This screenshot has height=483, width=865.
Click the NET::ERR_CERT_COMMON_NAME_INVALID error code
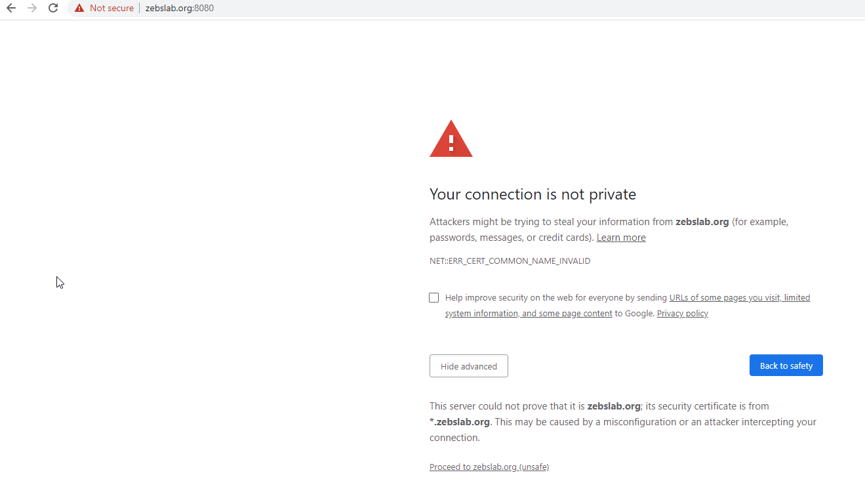point(510,261)
